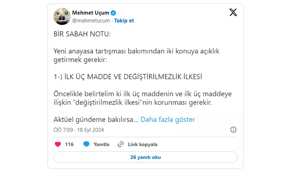Click the X logo icon
The width and height of the screenshot is (289, 171).
pos(233,13)
